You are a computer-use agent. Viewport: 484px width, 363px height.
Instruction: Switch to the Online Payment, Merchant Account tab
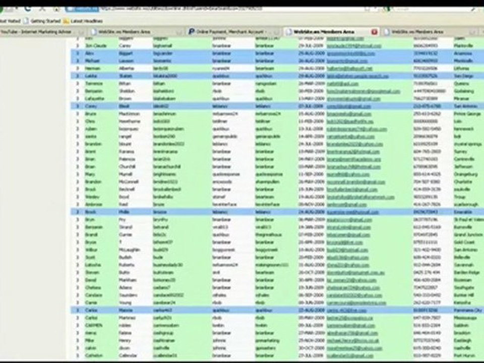pos(233,32)
